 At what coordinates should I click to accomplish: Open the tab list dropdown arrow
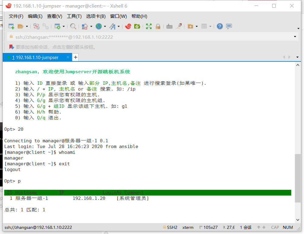(297, 58)
